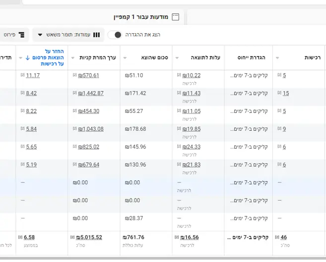Click footnote [2] icon beside purchases 15
The height and width of the screenshot is (262, 326).
pyautogui.click(x=279, y=93)
